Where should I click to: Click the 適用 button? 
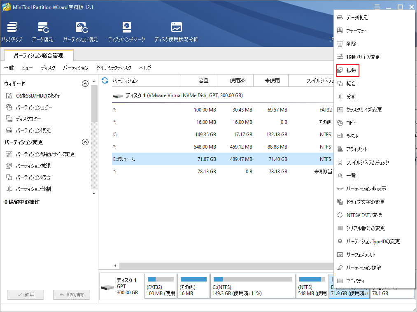tap(26, 295)
